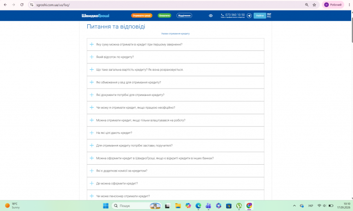Open uTorrent from the taskbar
This screenshot has width=353, height=211.
coord(239,205)
